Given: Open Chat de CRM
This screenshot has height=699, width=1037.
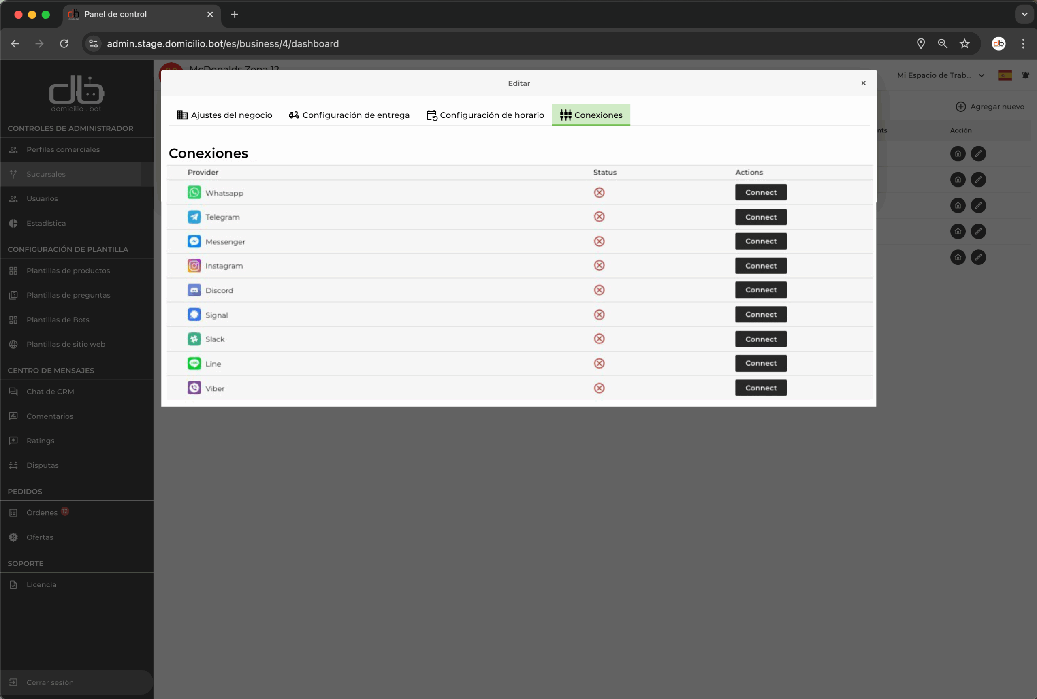Looking at the screenshot, I should point(77,392).
